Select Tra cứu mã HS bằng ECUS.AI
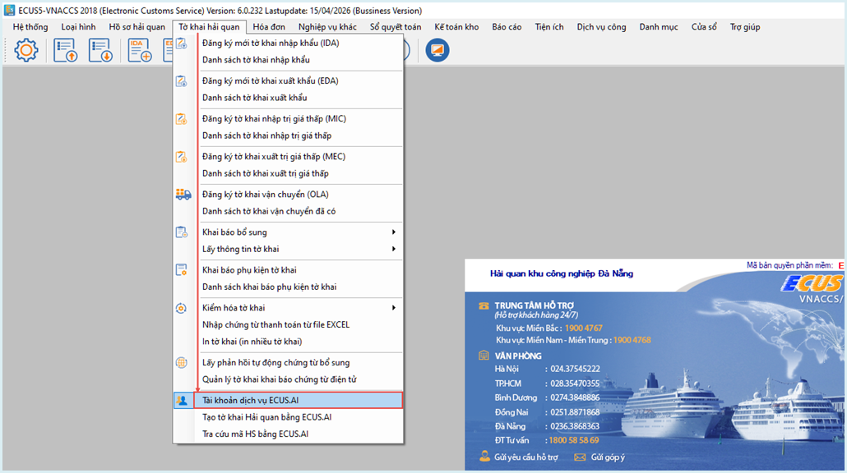The image size is (847, 473). 255,434
